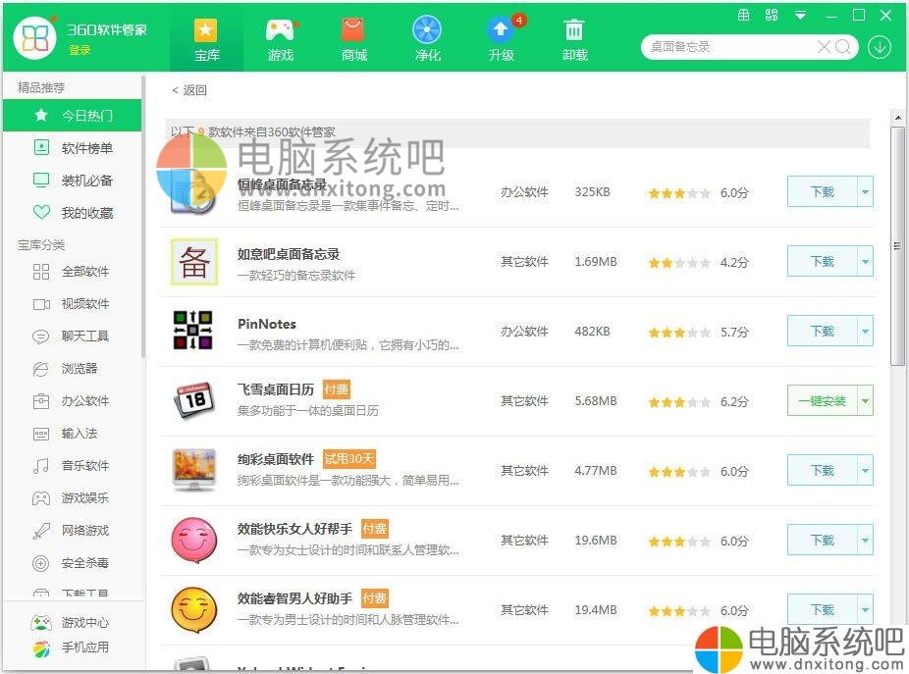
Task: Click the skin icon next to the grid icon
Action: click(771, 16)
